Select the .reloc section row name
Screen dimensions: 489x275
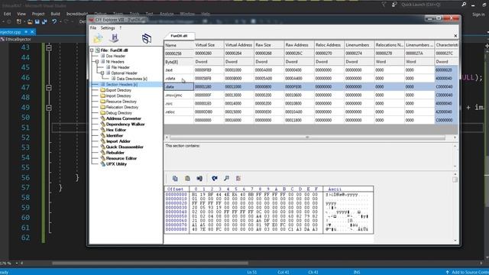pos(179,112)
